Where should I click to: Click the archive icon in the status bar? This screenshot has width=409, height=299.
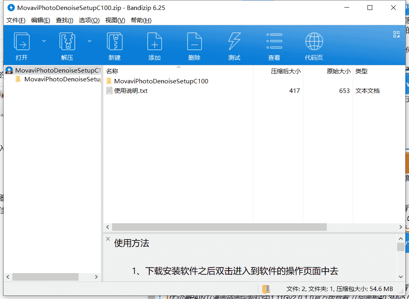[266, 289]
